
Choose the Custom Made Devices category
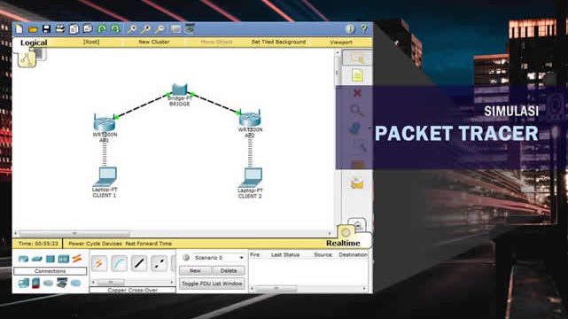click(62, 283)
